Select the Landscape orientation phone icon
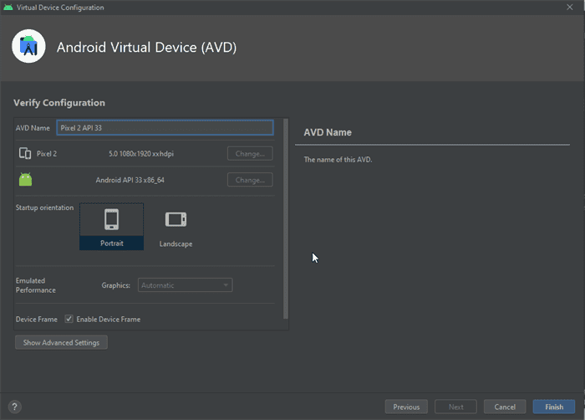 (x=175, y=219)
